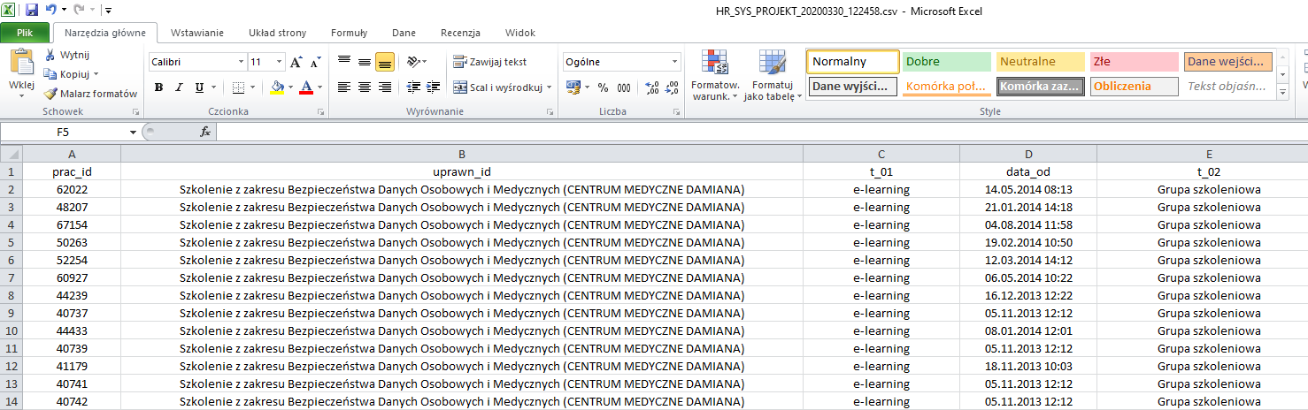Apply the Złe cell style

[x=1134, y=62]
